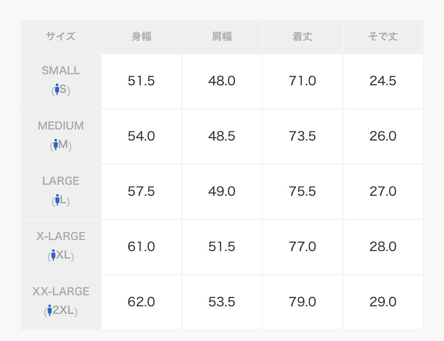
Task: Click the 28.0 sleeve length cell for X-LARGE
Action: pos(383,246)
